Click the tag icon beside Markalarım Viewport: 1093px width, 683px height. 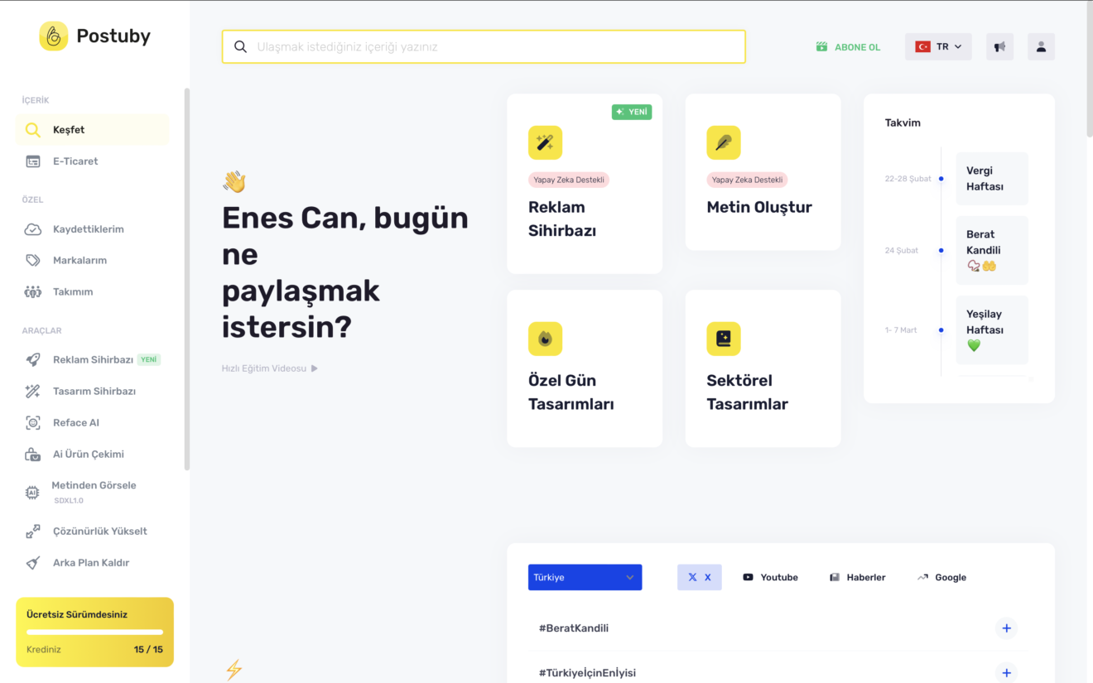coord(33,261)
